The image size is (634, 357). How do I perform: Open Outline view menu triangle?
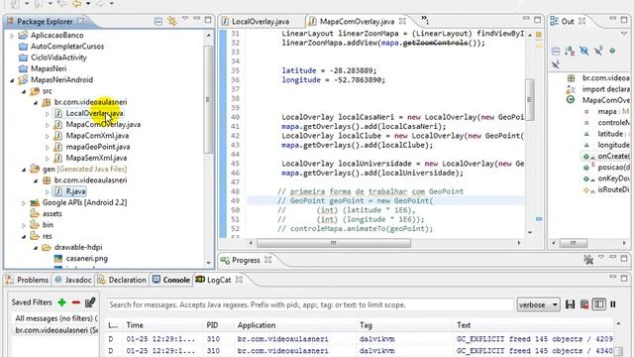pos(624,34)
